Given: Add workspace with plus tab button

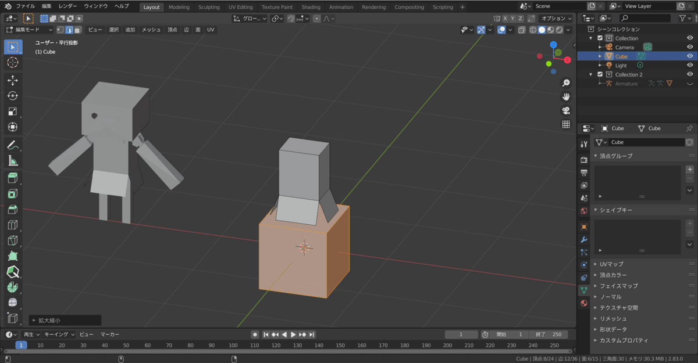Looking at the screenshot, I should tap(462, 7).
